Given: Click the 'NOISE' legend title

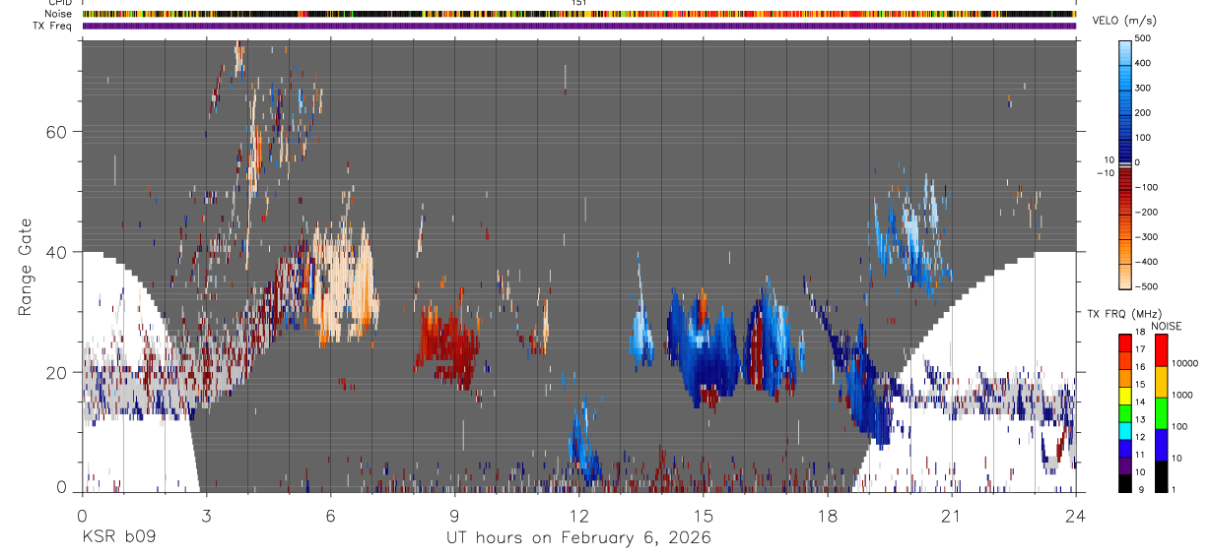Looking at the screenshot, I should (1166, 326).
